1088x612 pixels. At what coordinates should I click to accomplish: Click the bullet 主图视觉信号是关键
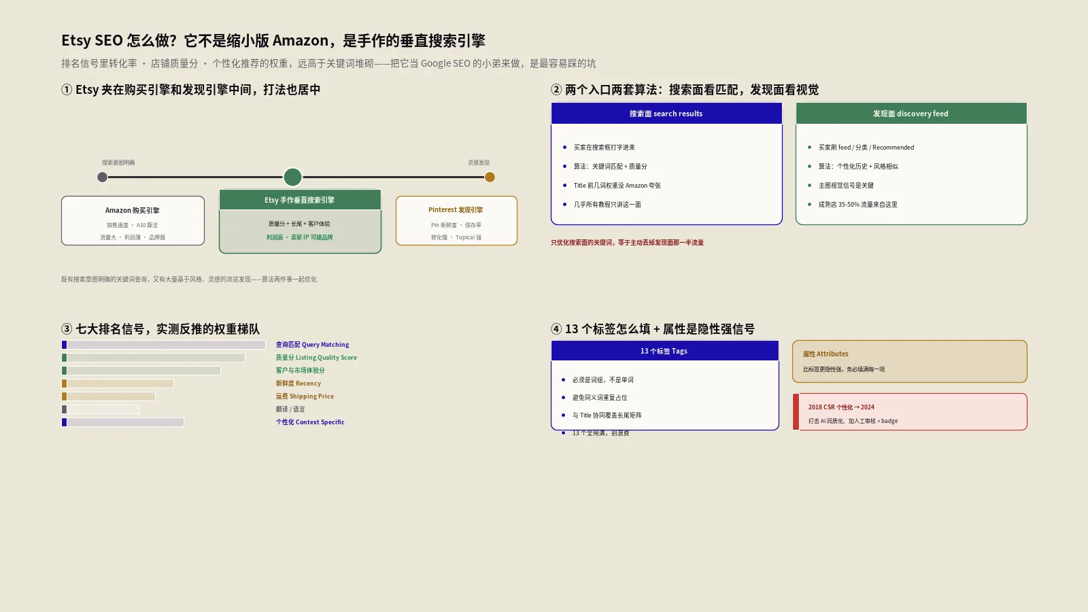click(846, 186)
